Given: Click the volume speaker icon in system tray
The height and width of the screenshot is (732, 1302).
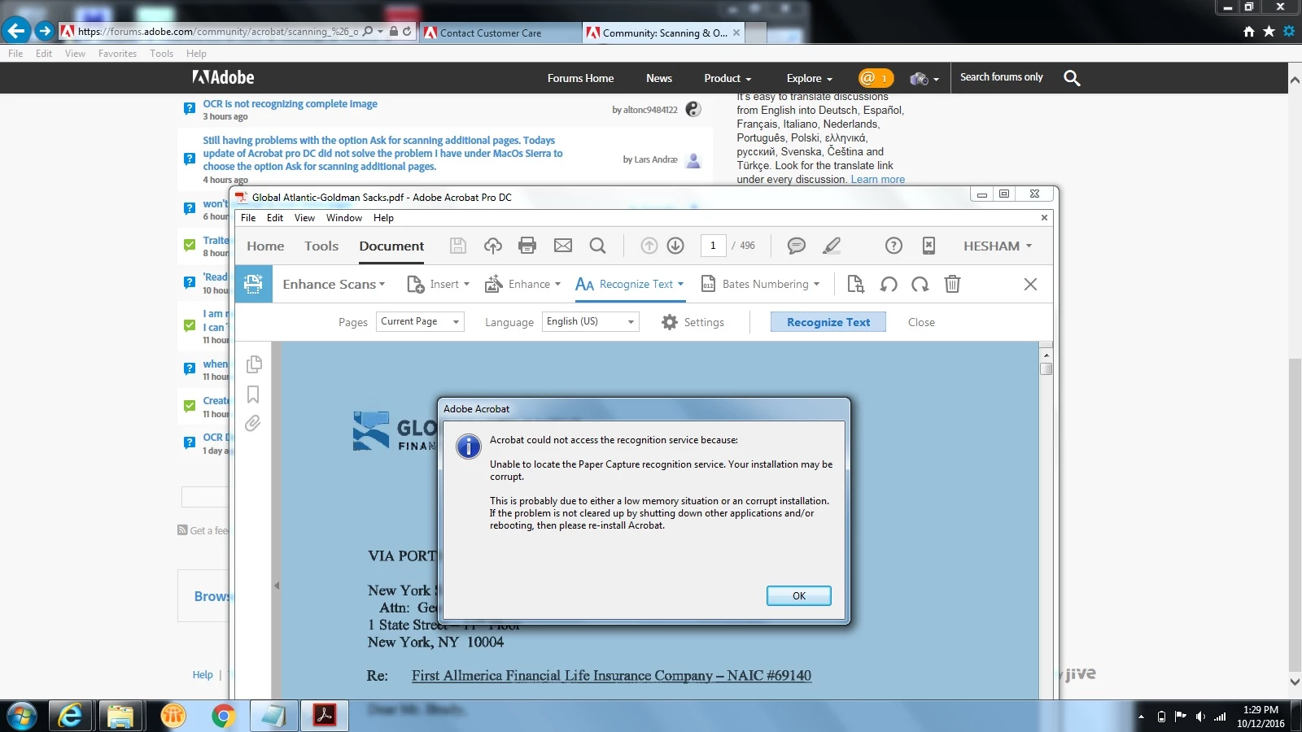Looking at the screenshot, I should (x=1200, y=717).
